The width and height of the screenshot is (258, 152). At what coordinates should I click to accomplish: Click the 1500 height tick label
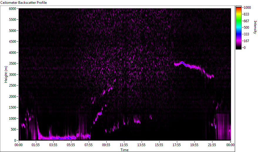[x=12, y=107]
